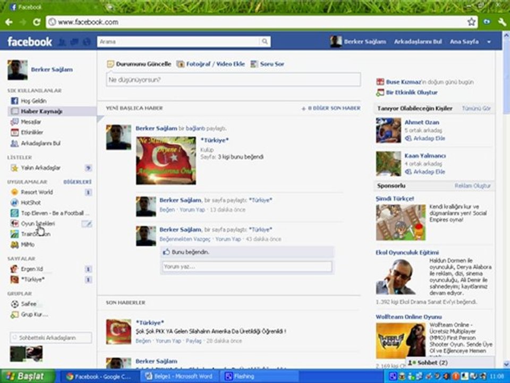Open Ergen Xd page

pos(32,269)
